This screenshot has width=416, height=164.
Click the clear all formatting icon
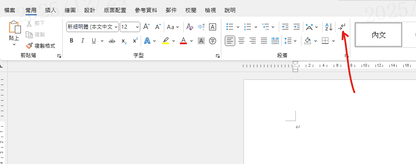pyautogui.click(x=190, y=26)
